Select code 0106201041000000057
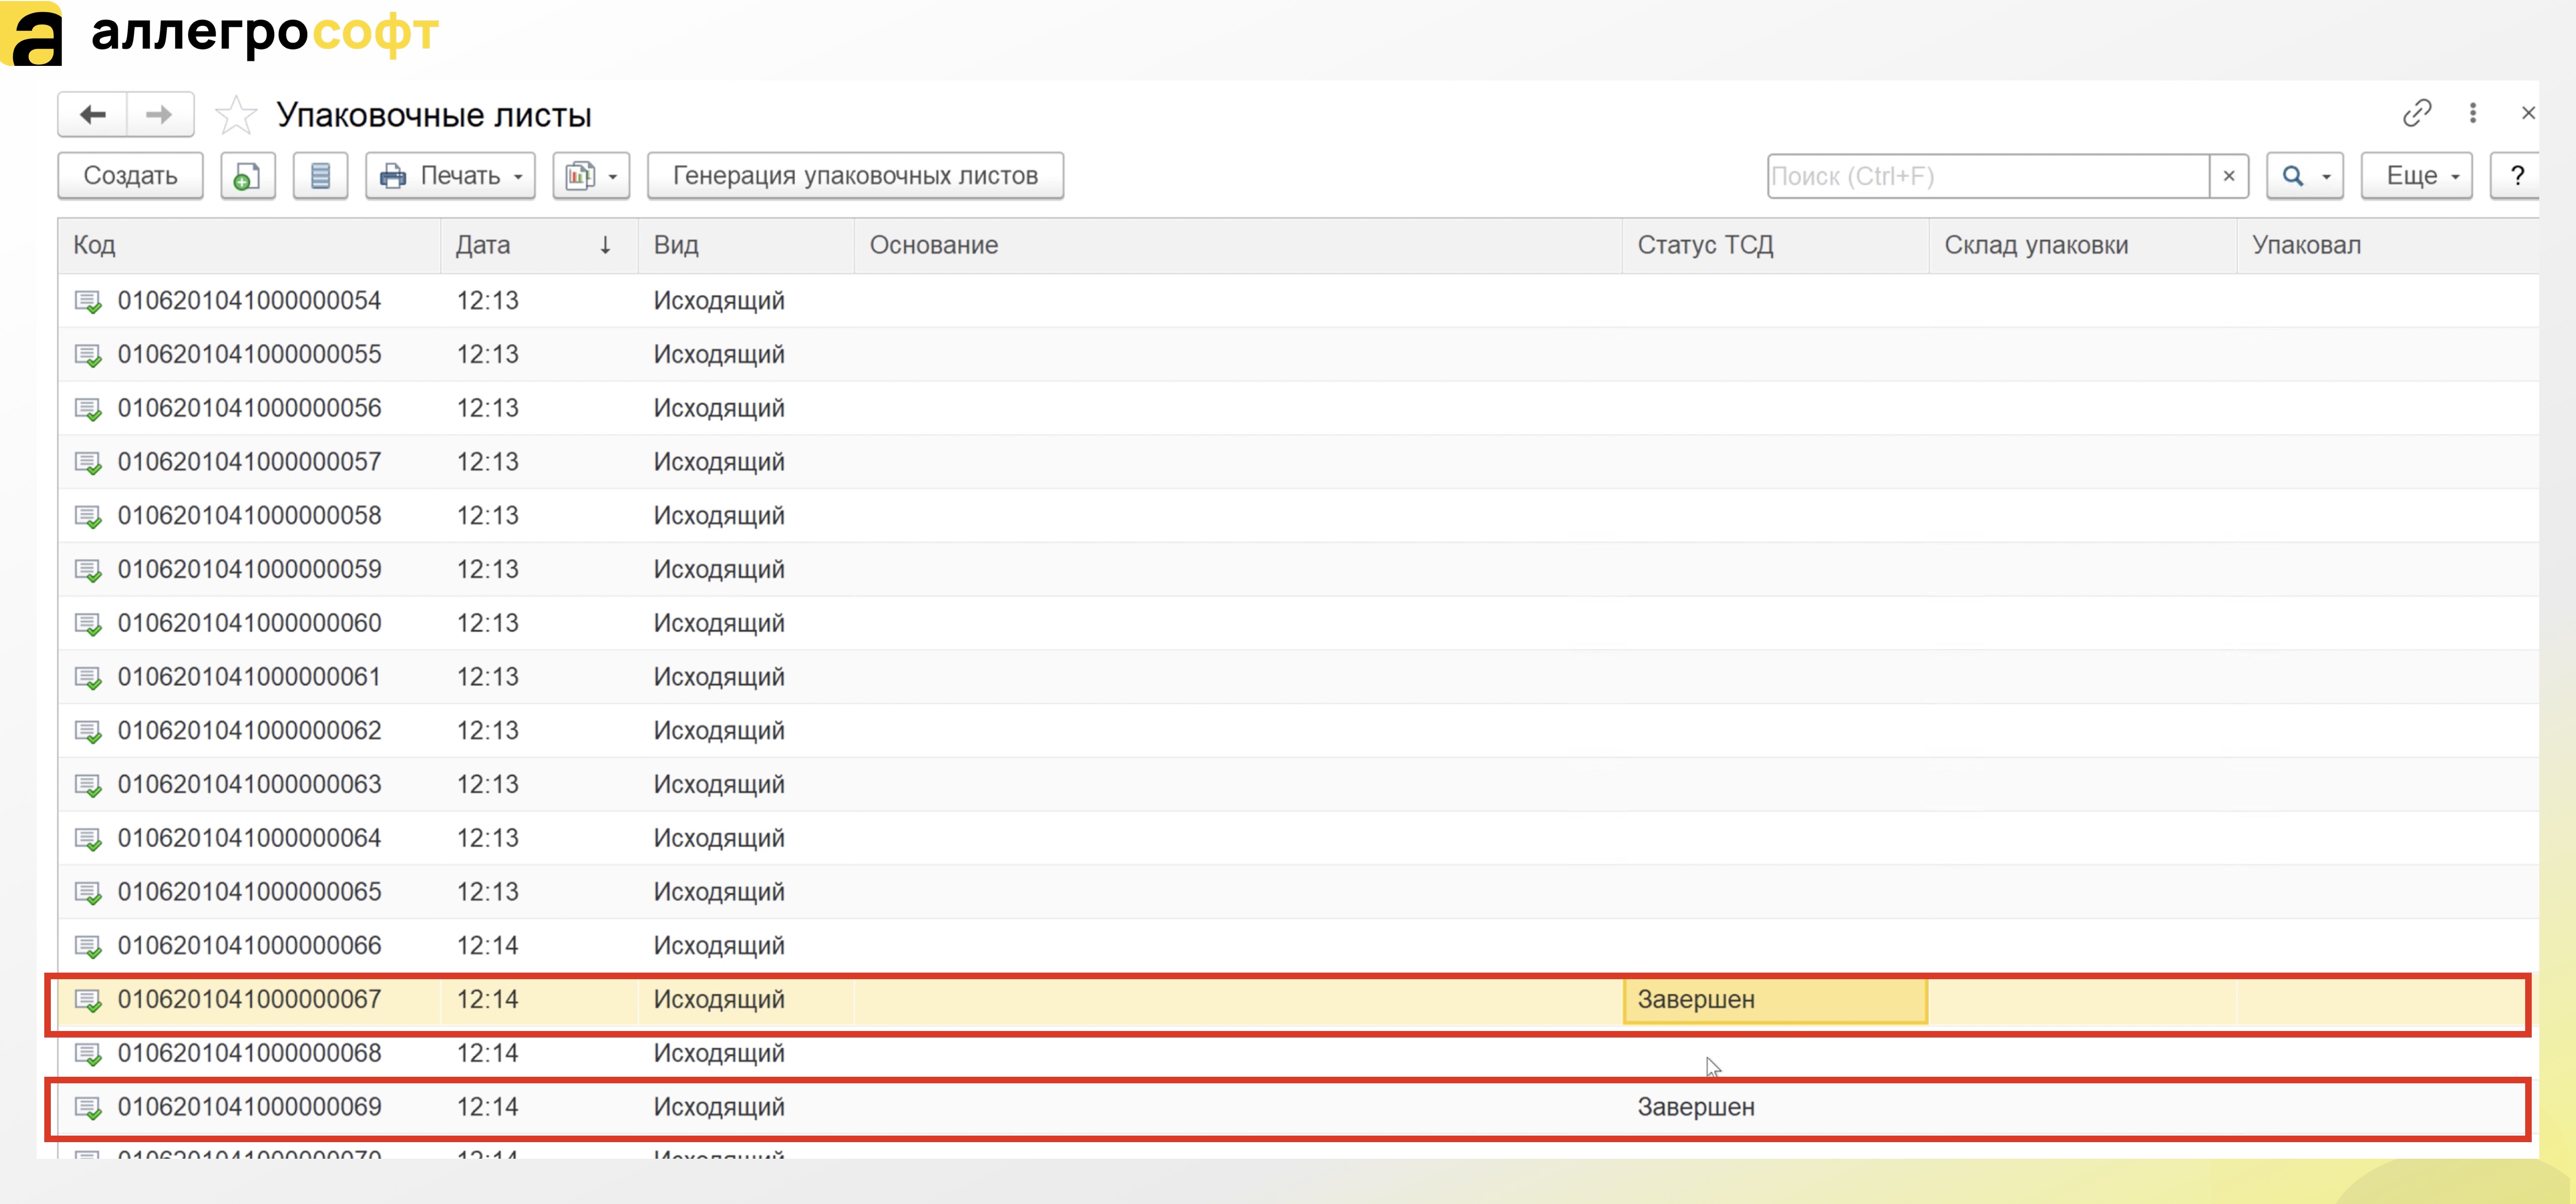 coord(250,462)
